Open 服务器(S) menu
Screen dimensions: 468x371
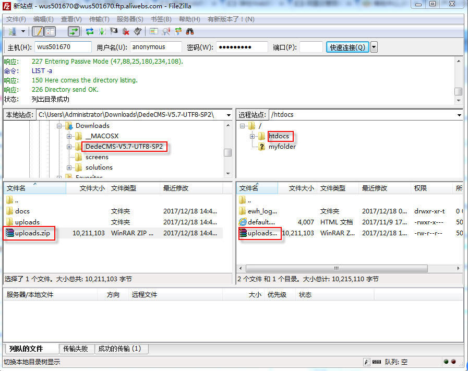coord(130,19)
